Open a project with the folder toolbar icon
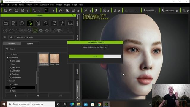Image resolution: width=190 pixels, height=107 pixels. pos(11,10)
